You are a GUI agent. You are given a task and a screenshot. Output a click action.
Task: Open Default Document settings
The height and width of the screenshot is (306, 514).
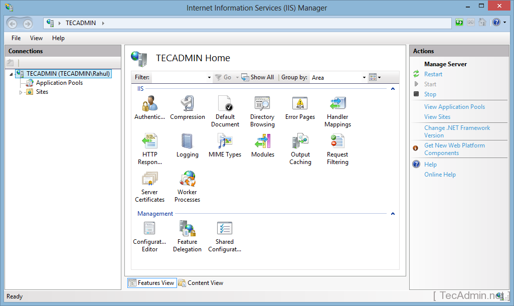click(x=225, y=111)
